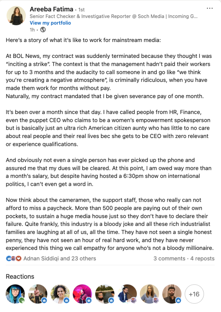221x312 pixels.
Task: Click the Areeba Fatima author name
Action: point(51,9)
